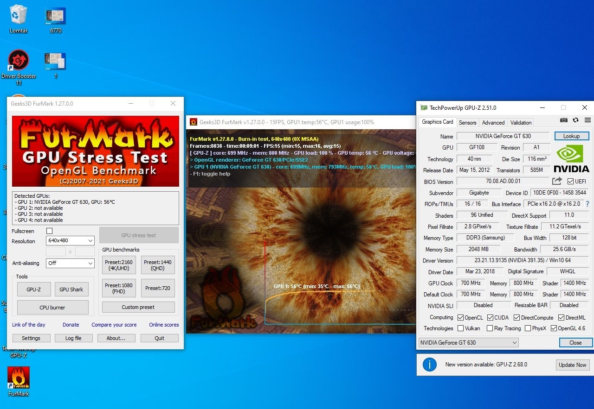Image resolution: width=594 pixels, height=409 pixels.
Task: Click the FurMark render window title icon
Action: [194, 122]
